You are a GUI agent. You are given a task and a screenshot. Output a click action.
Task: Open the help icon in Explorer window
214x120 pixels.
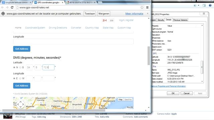click(x=210, y=5)
